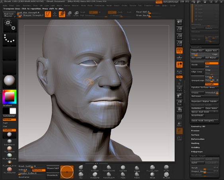Image resolution: width=224 pixels, height=180 pixels.
Task: Open the Brush menu
Action: click(x=12, y=6)
